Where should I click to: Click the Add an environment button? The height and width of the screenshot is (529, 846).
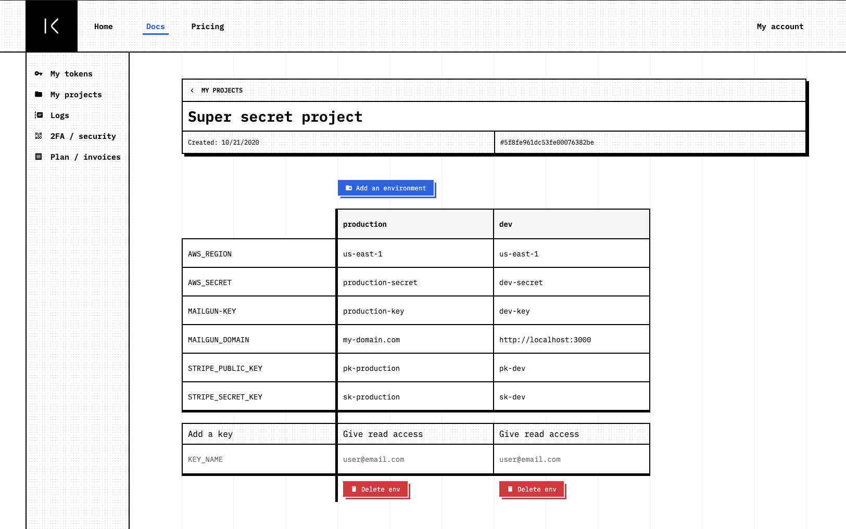coord(386,188)
